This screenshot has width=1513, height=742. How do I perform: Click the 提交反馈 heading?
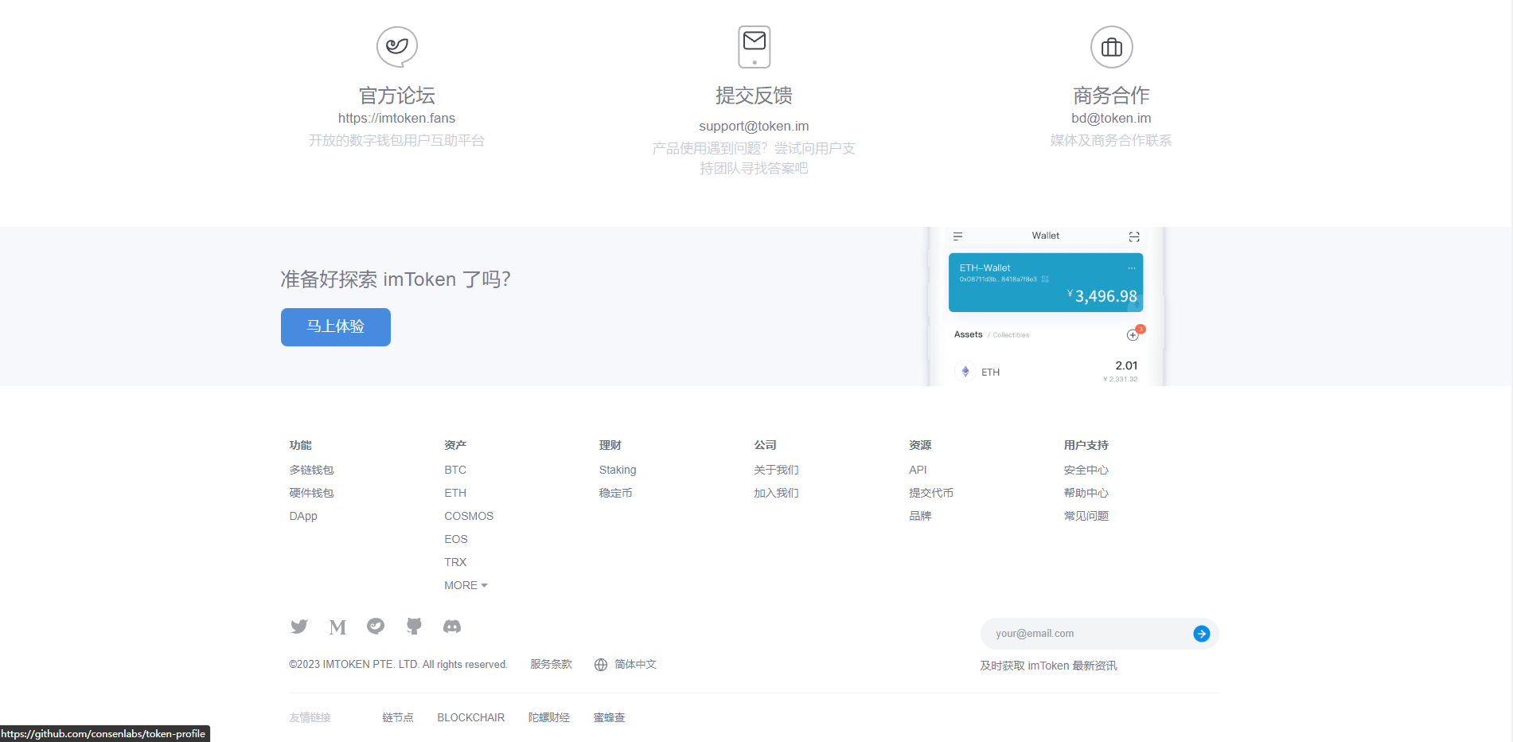click(x=754, y=96)
